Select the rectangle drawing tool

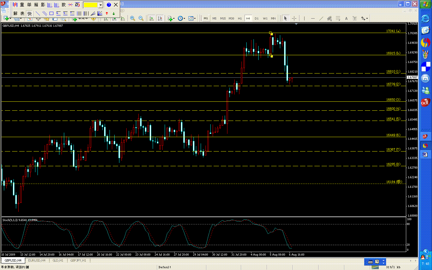[51, 13]
